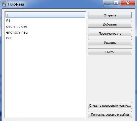
Task: Delete profile with Удалить button
Action: click(110, 43)
